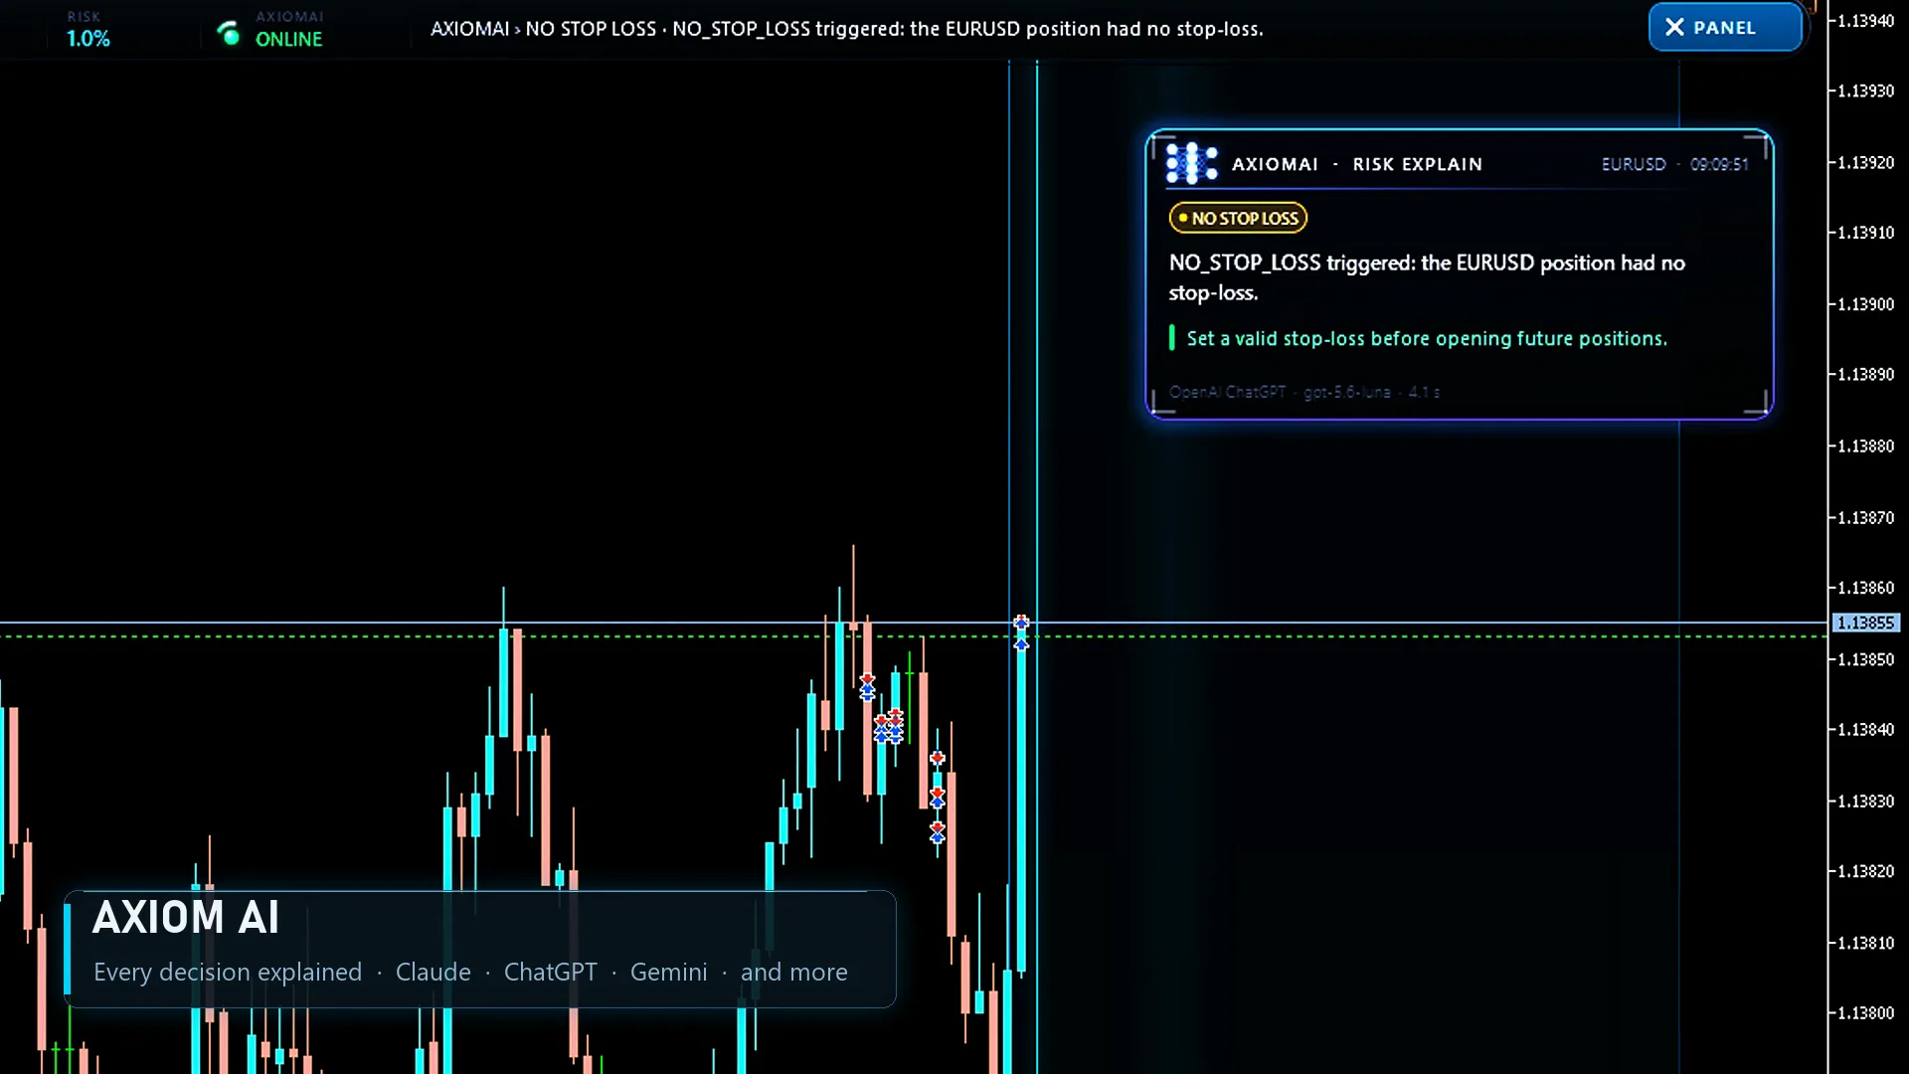
Task: Click the AXIOMAI logo in the Risk Explain card
Action: click(1191, 163)
